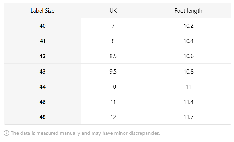The height and width of the screenshot is (142, 234).
Task: Click the UK size 9.5 cell
Action: tap(113, 71)
